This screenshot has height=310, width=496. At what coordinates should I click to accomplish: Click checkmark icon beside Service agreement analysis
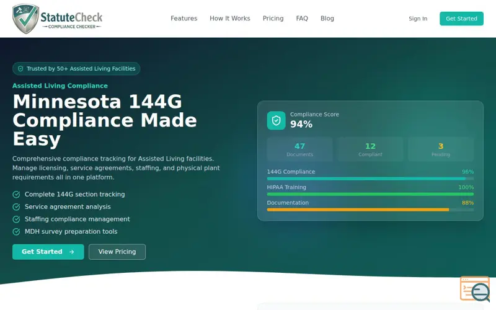[16, 207]
